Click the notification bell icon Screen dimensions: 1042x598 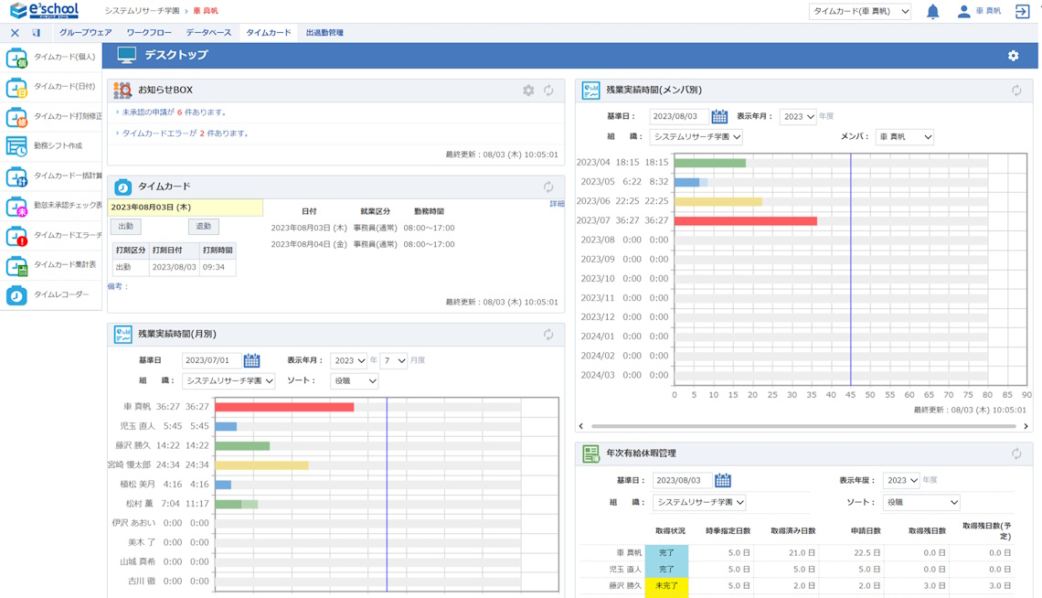coord(932,12)
